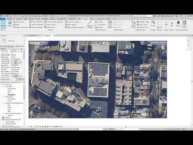This screenshot has width=193, height=145.
Task: Open Main Model design option dropdown
Action: coord(122,27)
